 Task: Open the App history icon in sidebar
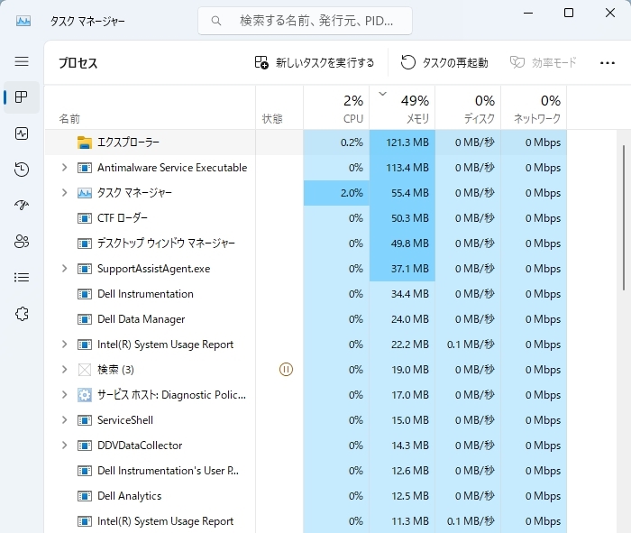[22, 169]
